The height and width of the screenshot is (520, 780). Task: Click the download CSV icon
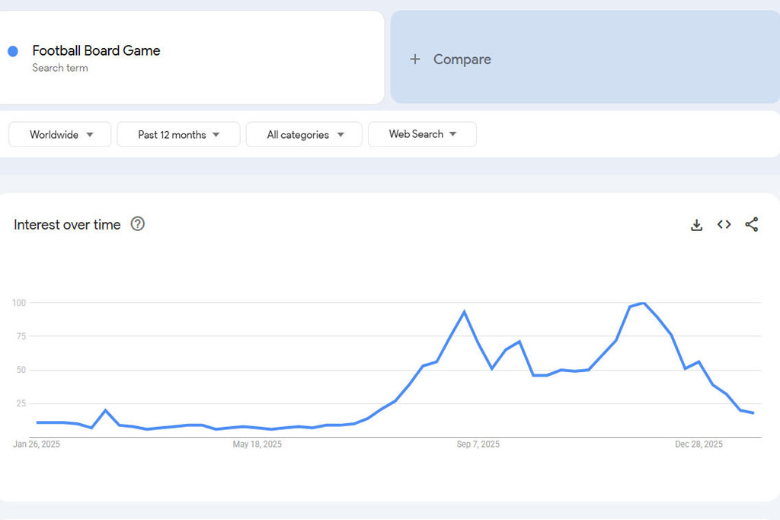click(696, 225)
